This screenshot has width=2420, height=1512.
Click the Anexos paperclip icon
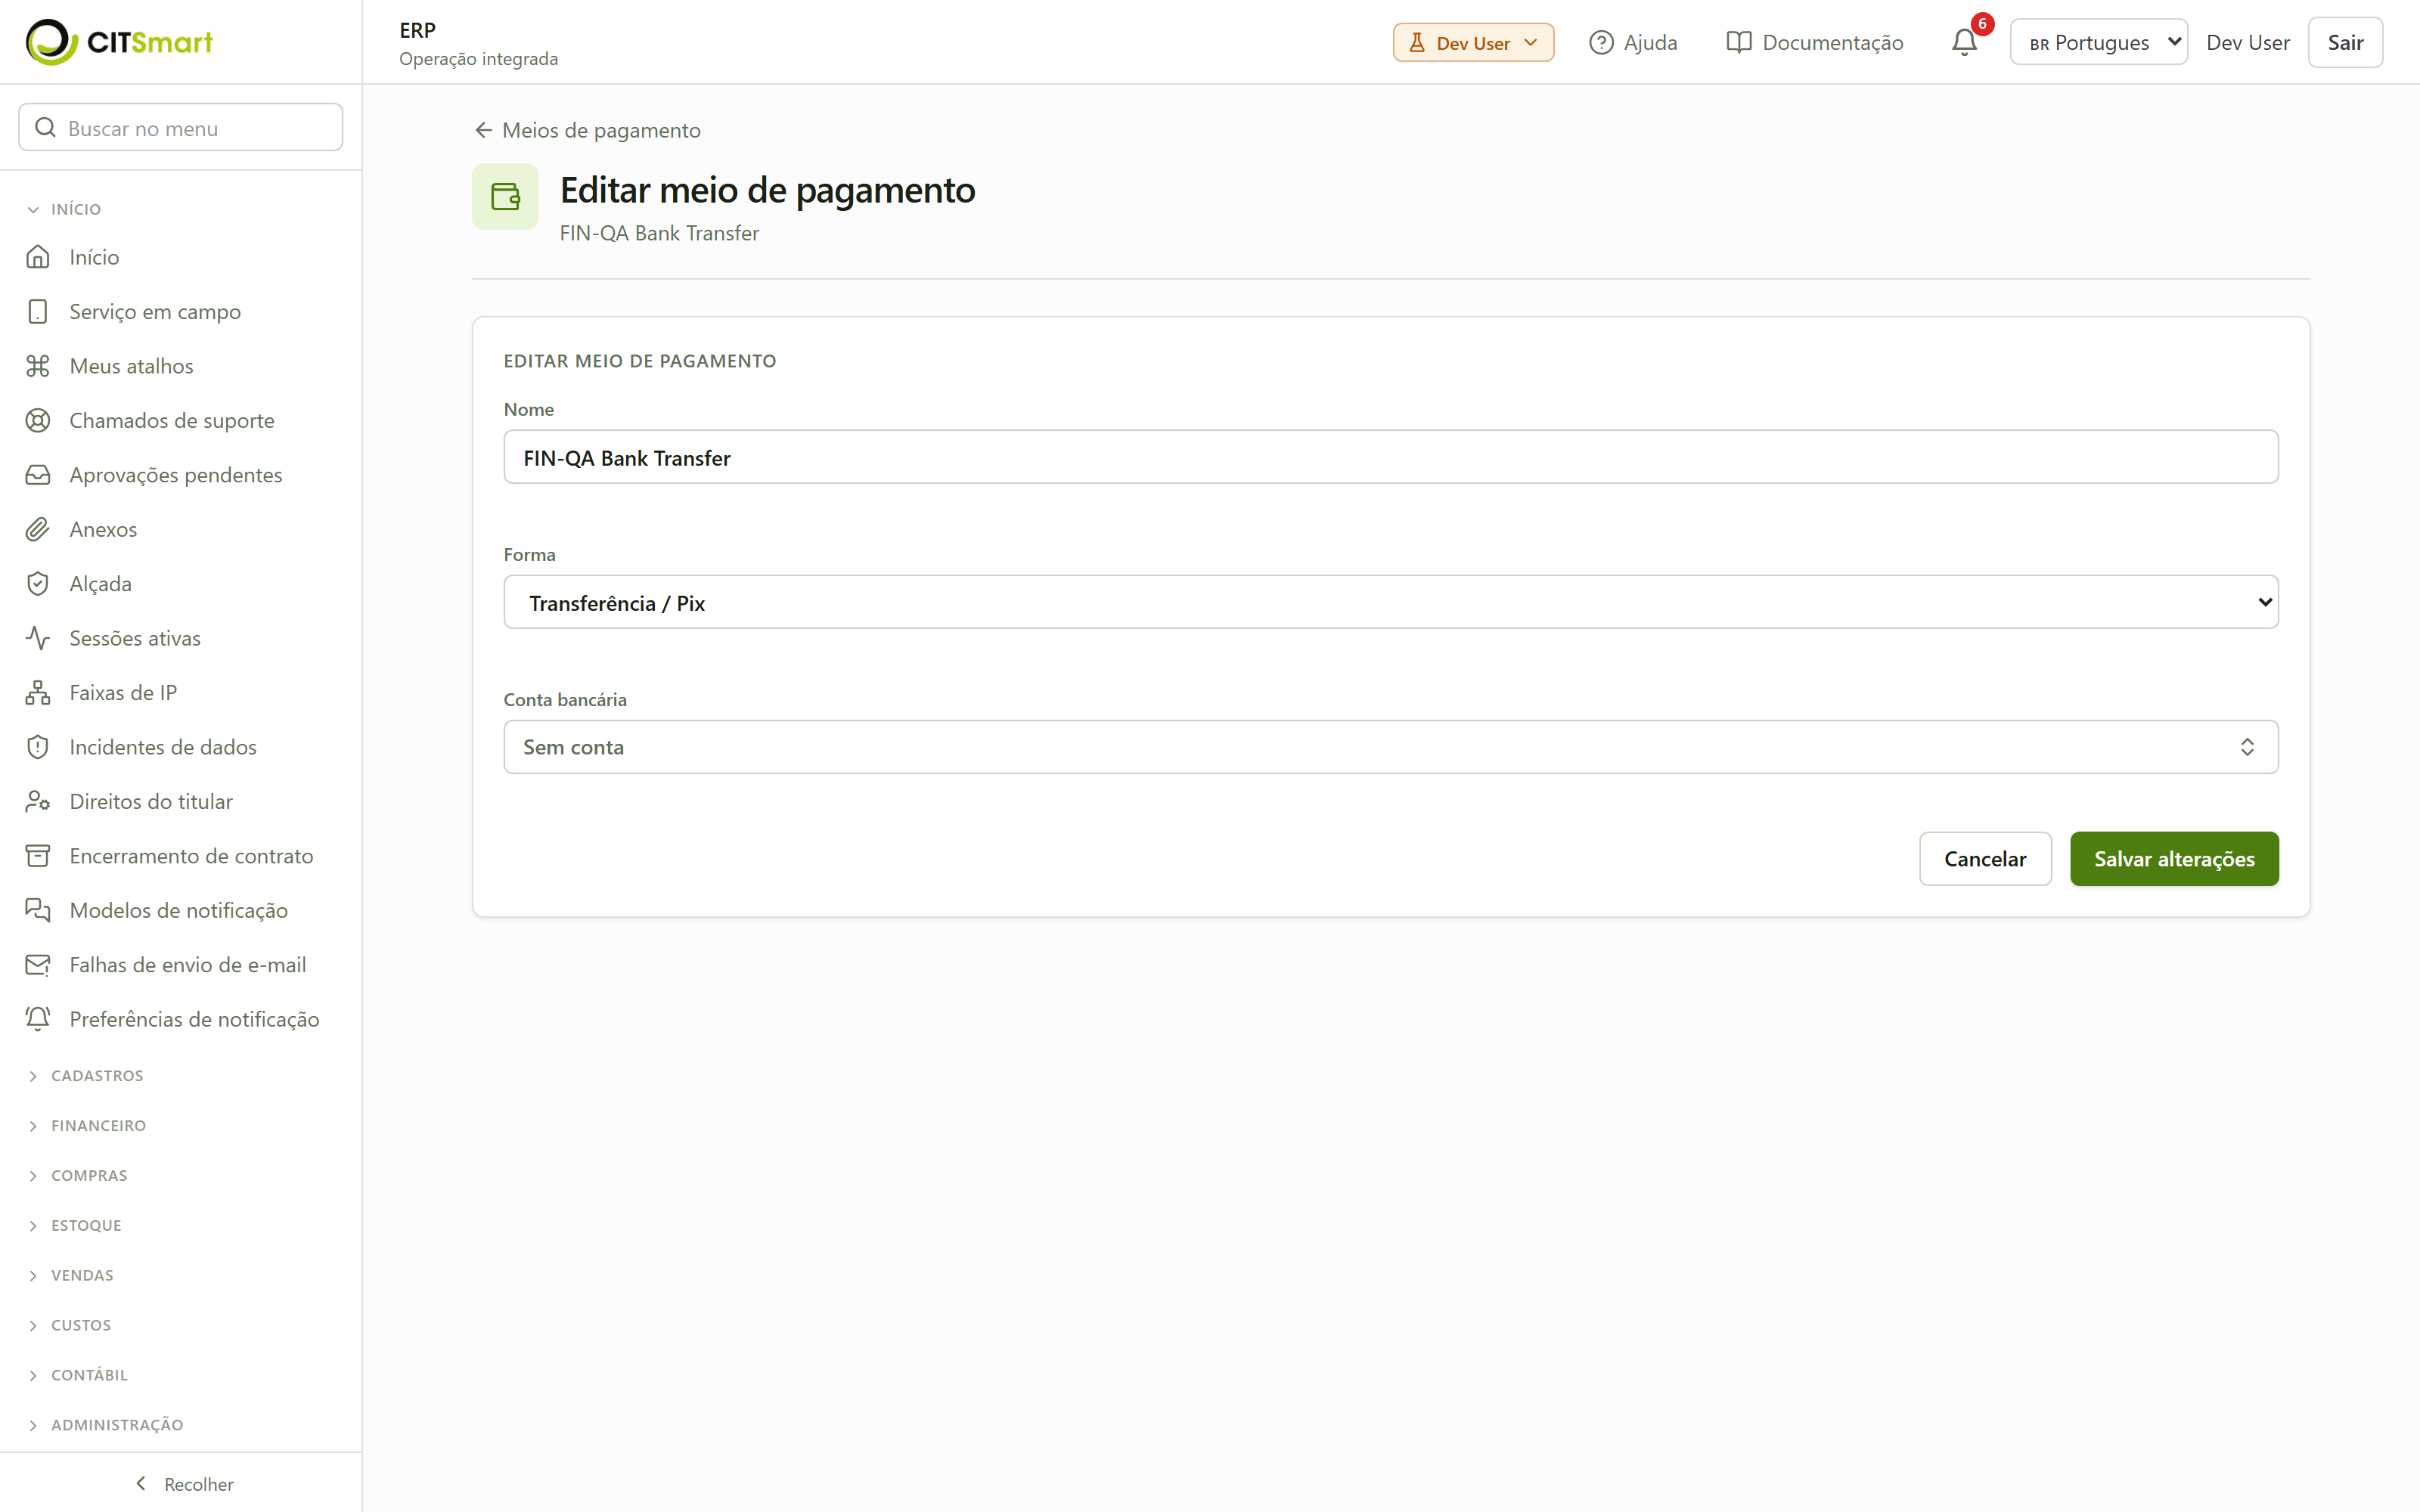pyautogui.click(x=38, y=529)
